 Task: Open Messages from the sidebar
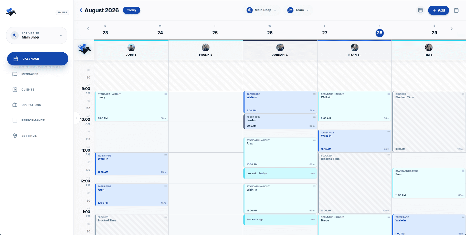click(x=38, y=74)
